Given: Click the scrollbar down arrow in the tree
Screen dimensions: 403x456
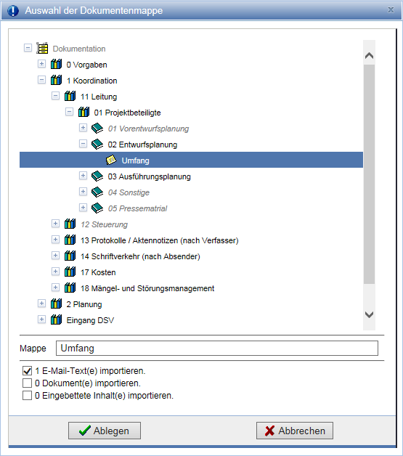Looking at the screenshot, I should tap(369, 314).
